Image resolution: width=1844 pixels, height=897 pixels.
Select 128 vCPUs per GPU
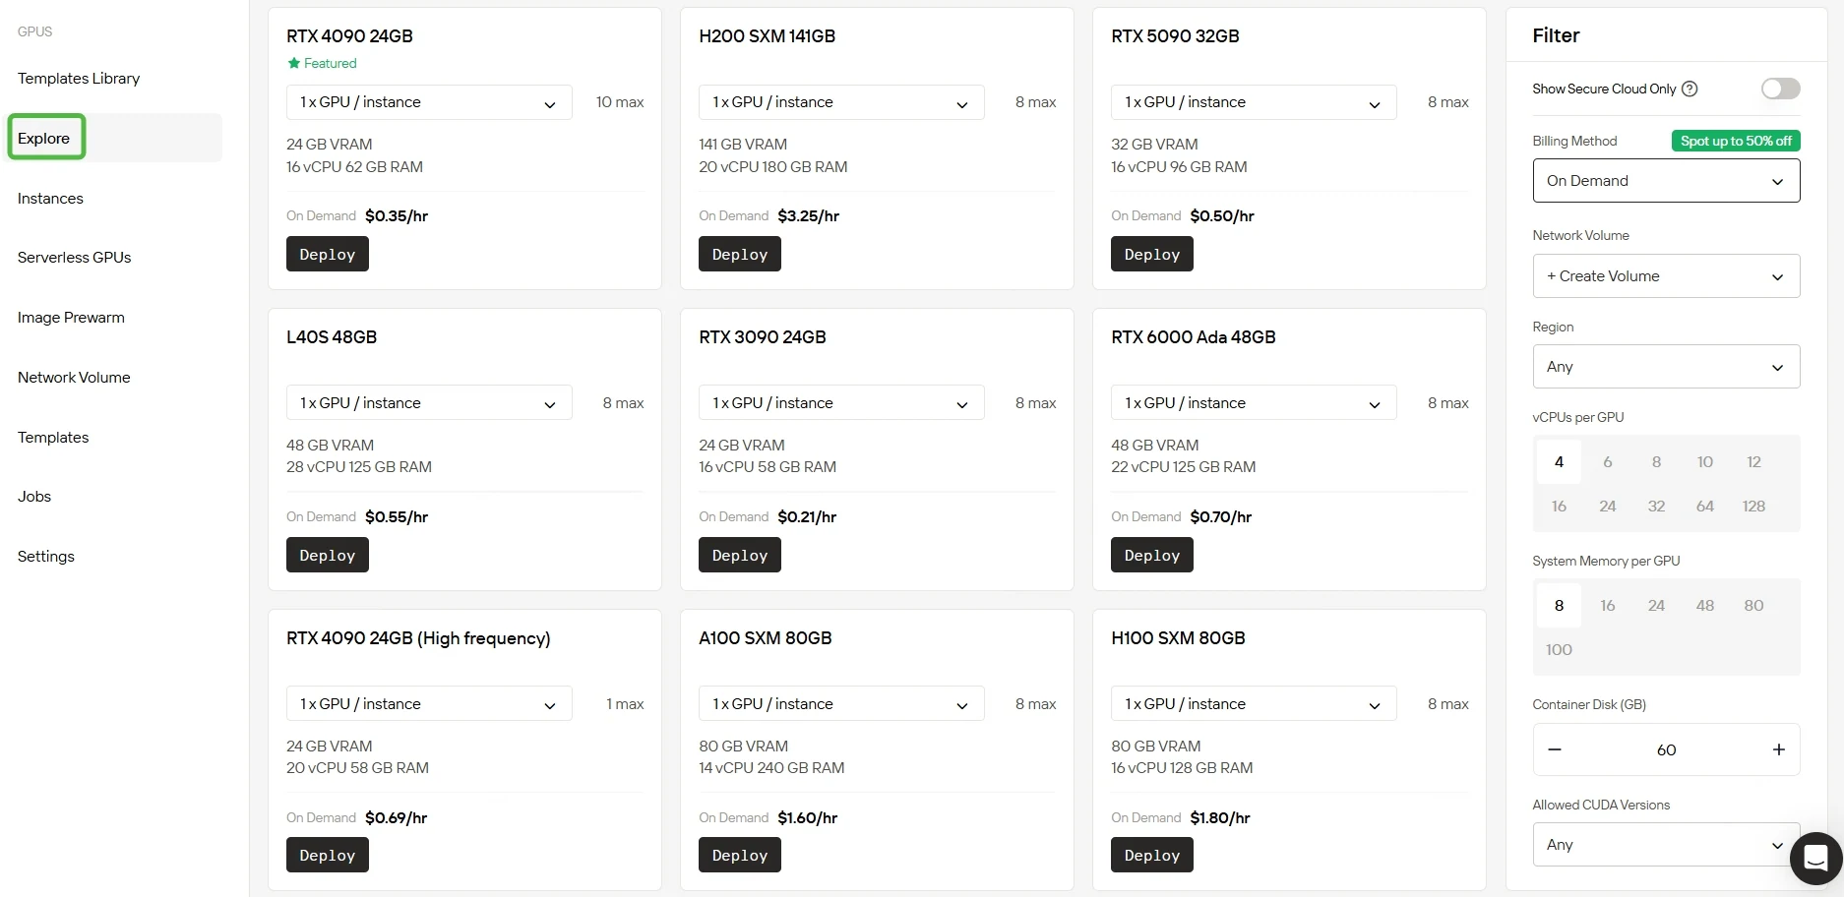pyautogui.click(x=1753, y=506)
